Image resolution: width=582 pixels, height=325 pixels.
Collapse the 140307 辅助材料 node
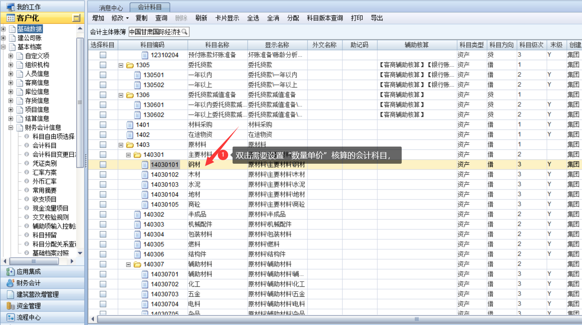point(128,264)
